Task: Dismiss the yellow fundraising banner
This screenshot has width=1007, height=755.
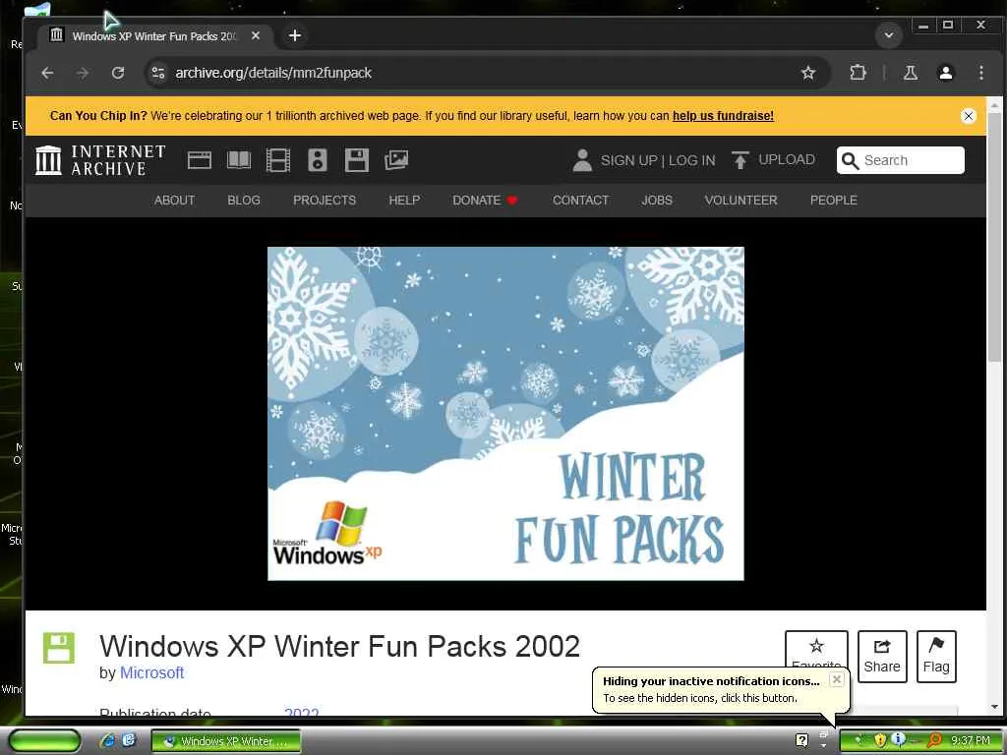Action: (x=969, y=116)
